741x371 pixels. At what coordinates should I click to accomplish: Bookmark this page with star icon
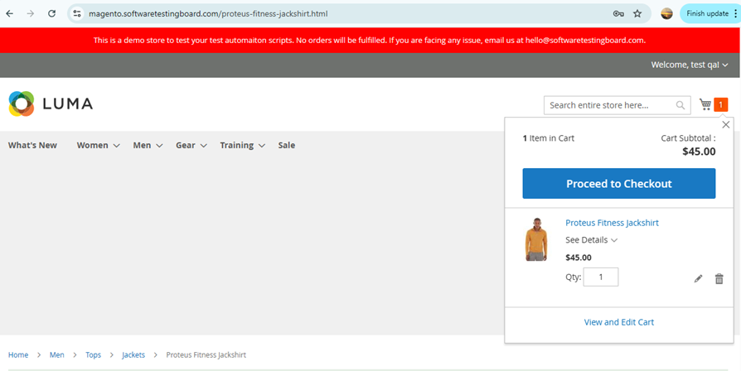click(x=637, y=13)
